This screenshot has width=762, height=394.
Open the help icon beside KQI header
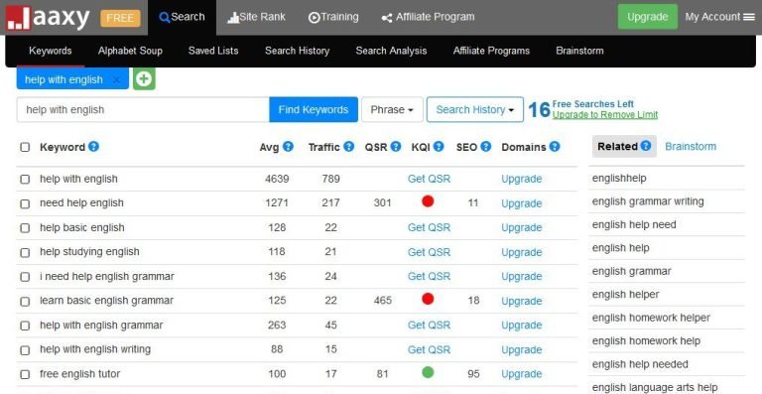point(439,146)
